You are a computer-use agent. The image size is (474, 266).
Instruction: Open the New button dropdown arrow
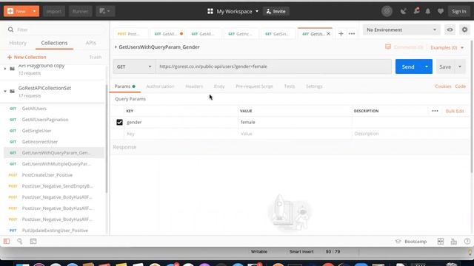point(34,11)
